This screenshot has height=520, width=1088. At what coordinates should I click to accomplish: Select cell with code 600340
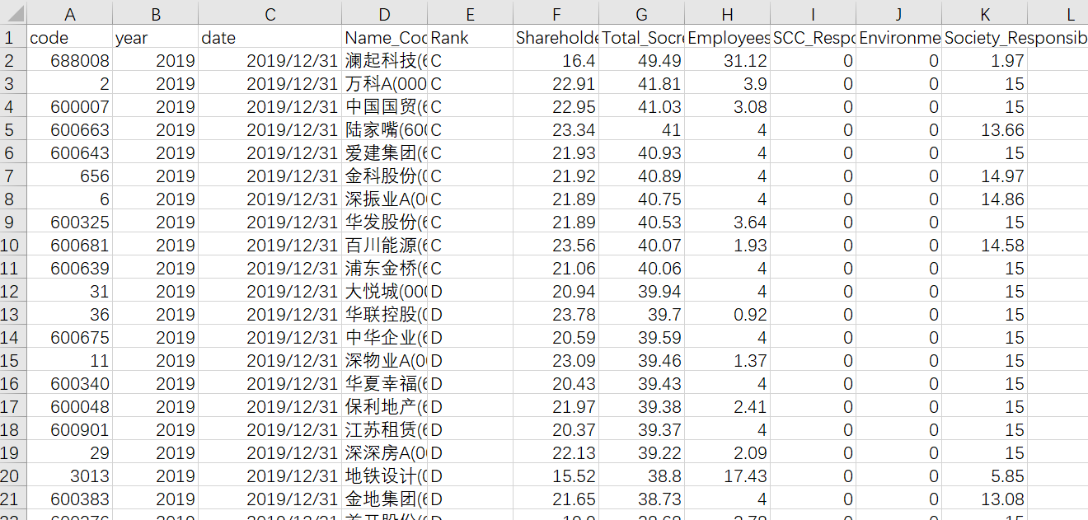click(x=69, y=383)
